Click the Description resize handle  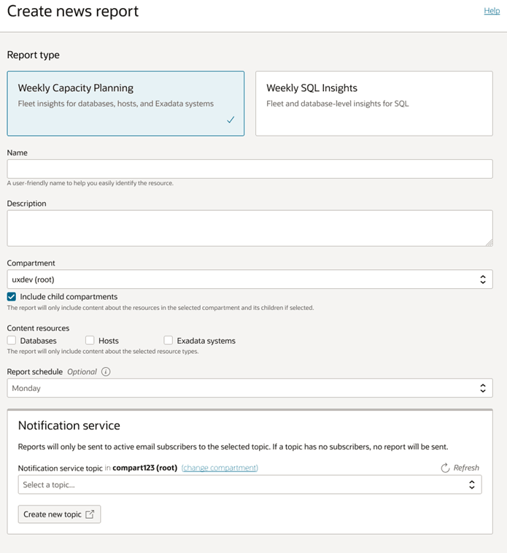489,242
